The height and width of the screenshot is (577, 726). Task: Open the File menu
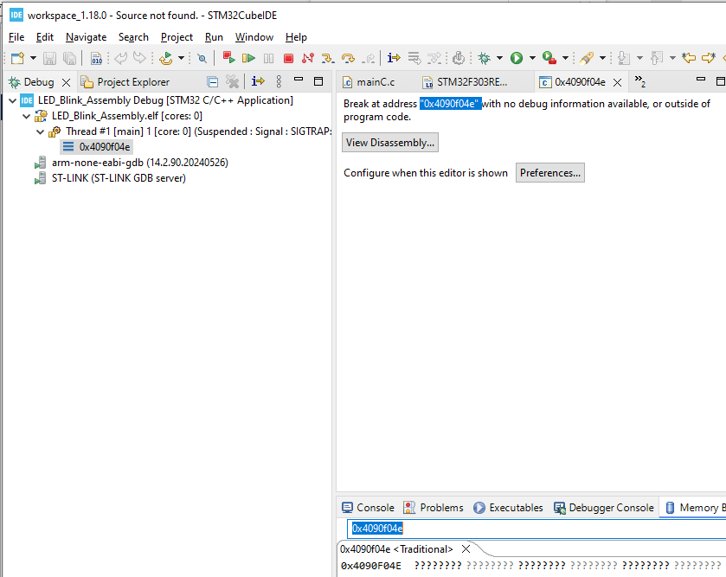tap(16, 37)
